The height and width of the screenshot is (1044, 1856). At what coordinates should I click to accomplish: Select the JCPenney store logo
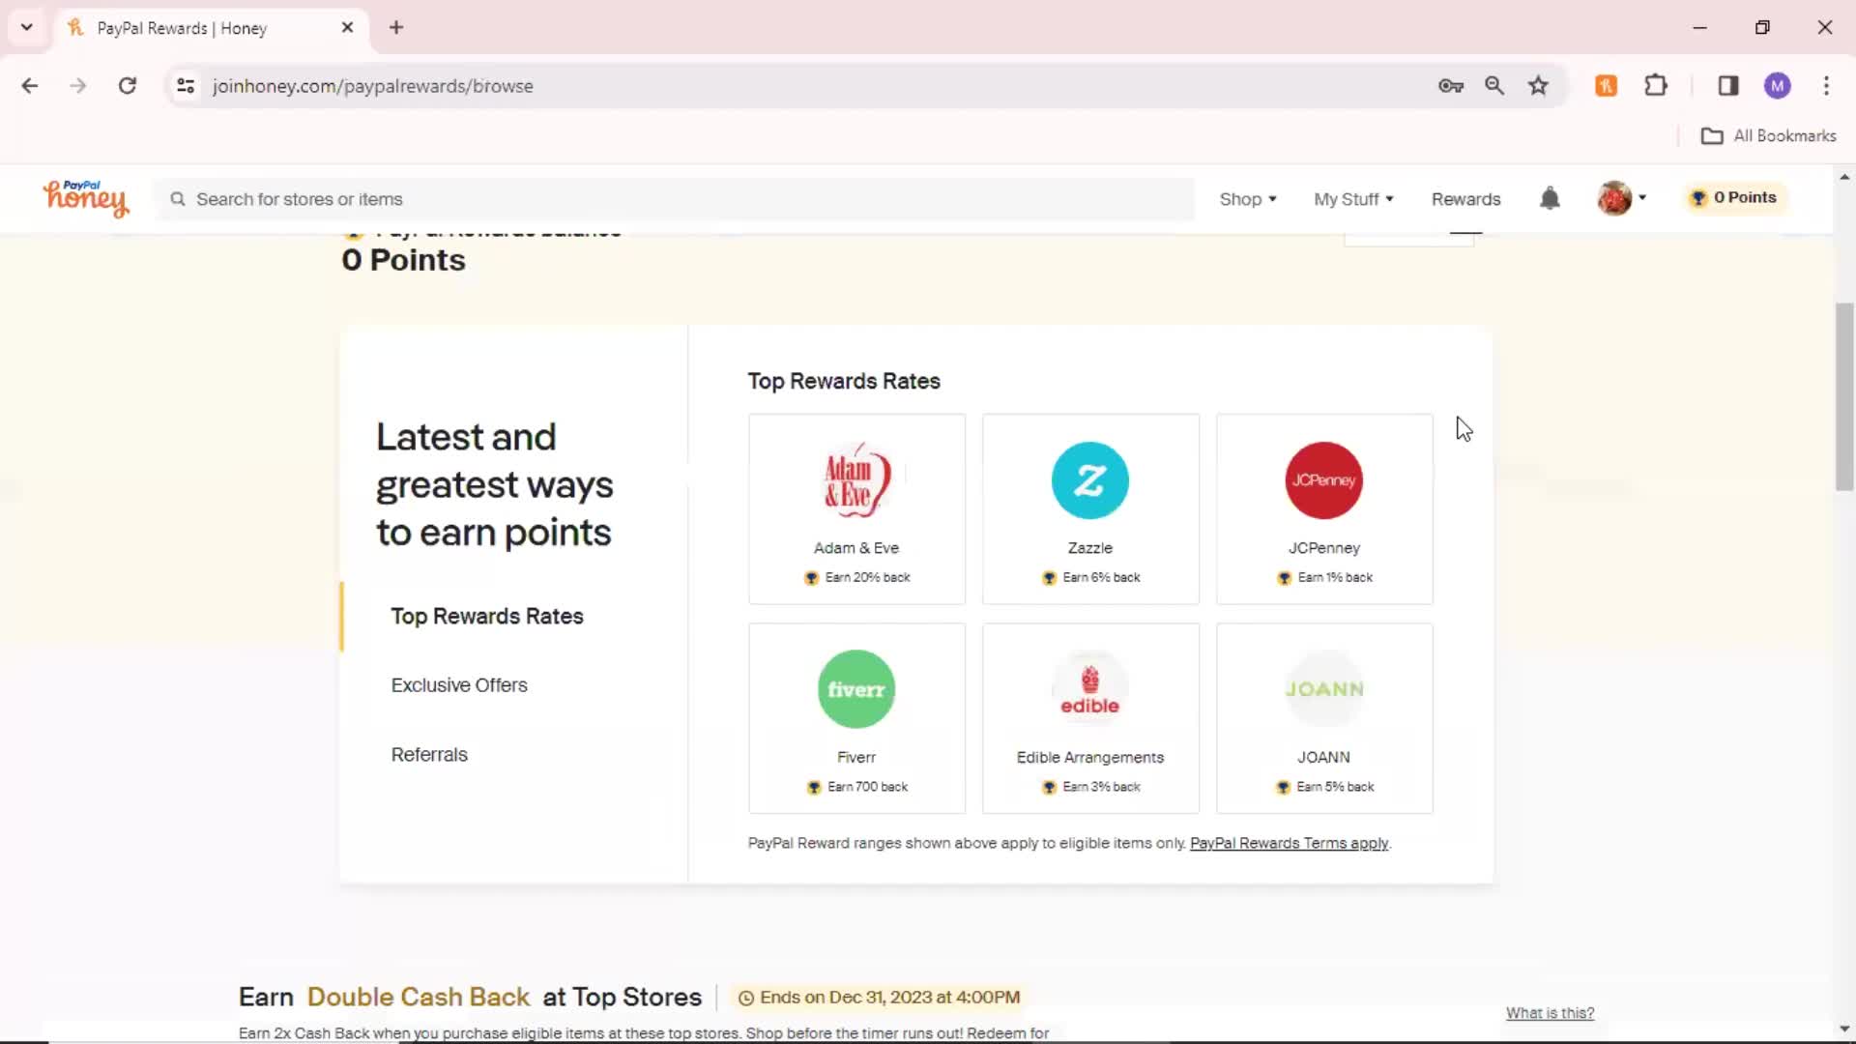(1323, 480)
